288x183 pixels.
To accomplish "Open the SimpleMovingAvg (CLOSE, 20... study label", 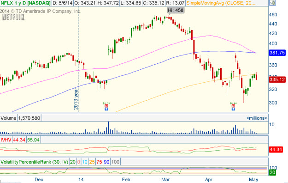I will pos(221,3).
